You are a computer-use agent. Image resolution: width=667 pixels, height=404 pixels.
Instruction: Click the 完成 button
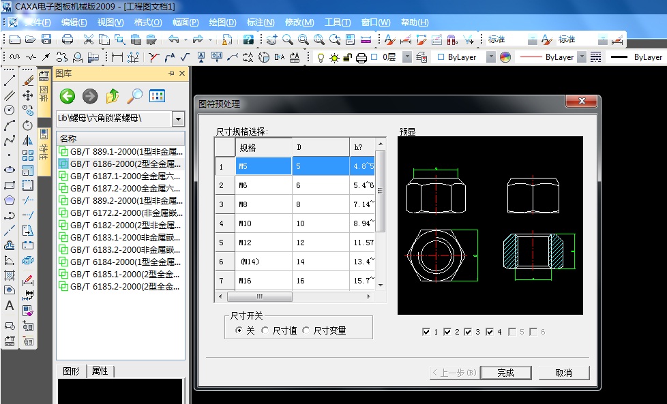pyautogui.click(x=506, y=373)
